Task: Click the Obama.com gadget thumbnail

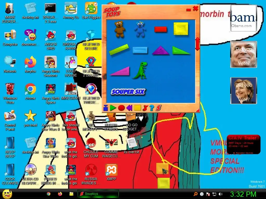Action: [x=243, y=18]
